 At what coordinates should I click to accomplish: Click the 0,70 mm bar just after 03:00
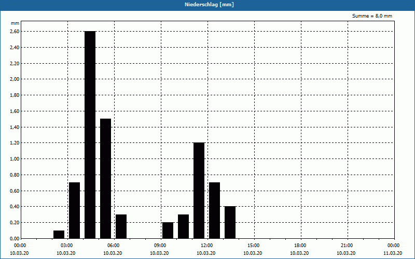pyautogui.click(x=74, y=210)
